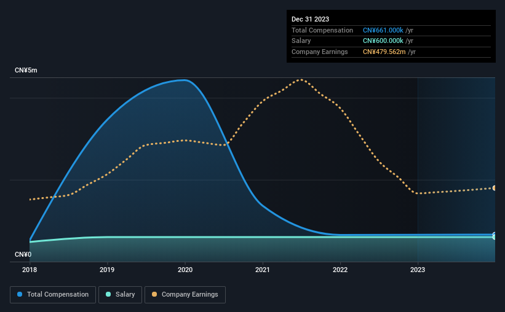
Task: Click the CN¥0 y-axis label
Action: (x=23, y=254)
